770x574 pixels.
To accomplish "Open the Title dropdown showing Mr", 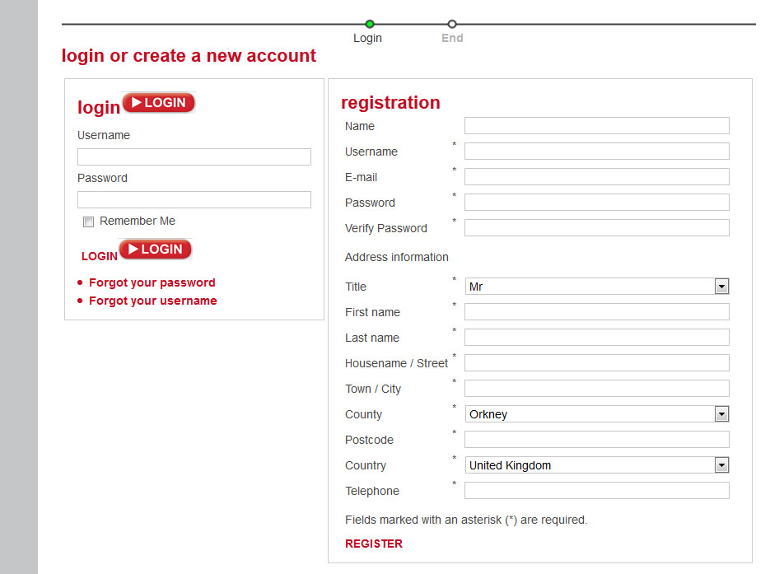I will [x=597, y=287].
